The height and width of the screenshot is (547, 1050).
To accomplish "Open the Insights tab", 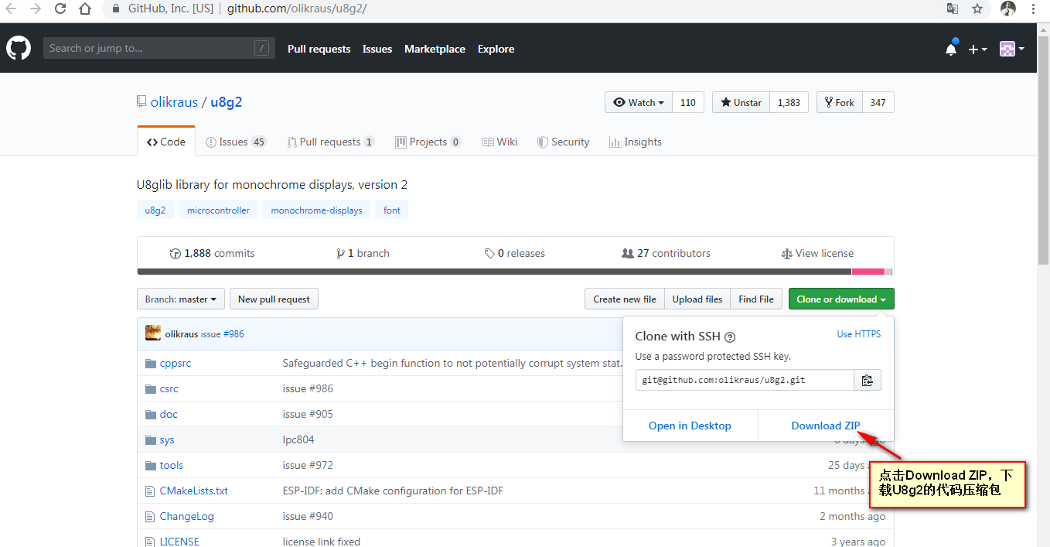I will coord(635,142).
